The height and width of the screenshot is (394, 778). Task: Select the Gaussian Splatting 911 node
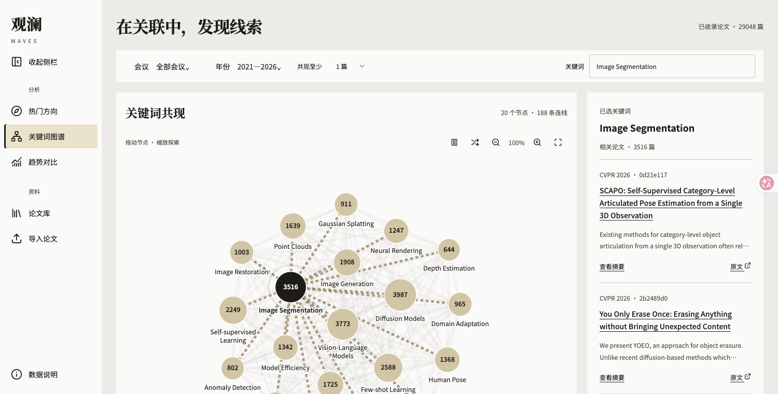point(346,204)
